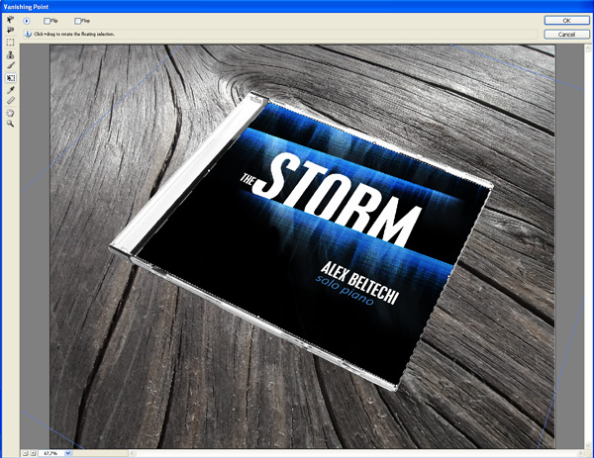Select the Hand pan tool
The height and width of the screenshot is (458, 594).
[10, 113]
